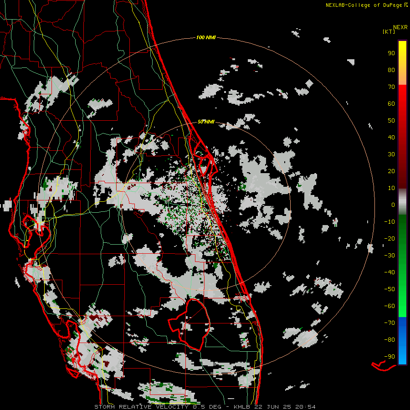
Task: Click the -90 value on velocity scale
Action: pyautogui.click(x=389, y=357)
